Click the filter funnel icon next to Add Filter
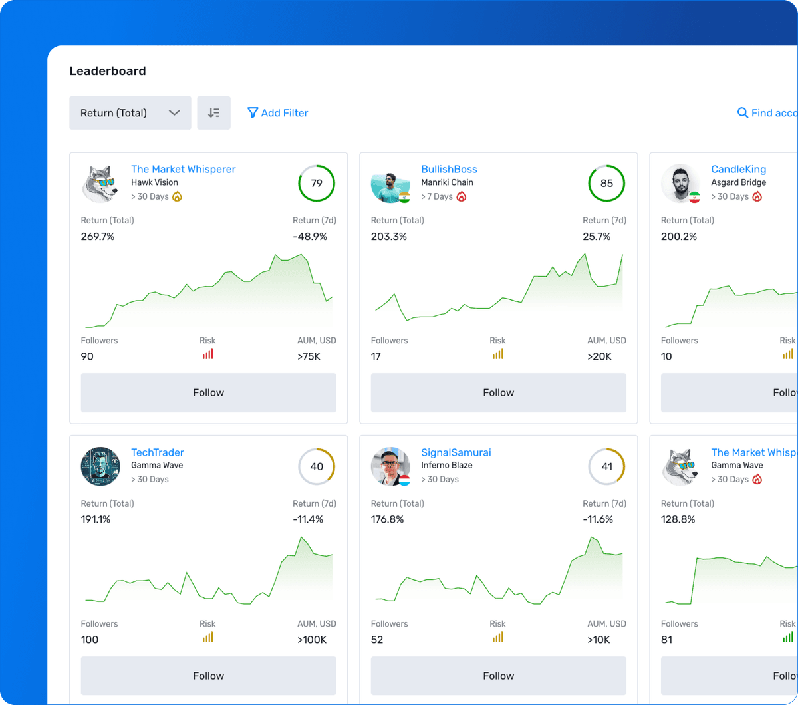The height and width of the screenshot is (705, 798). coord(253,112)
